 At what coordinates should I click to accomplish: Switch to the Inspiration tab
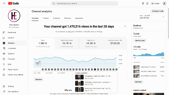tap(79, 18)
